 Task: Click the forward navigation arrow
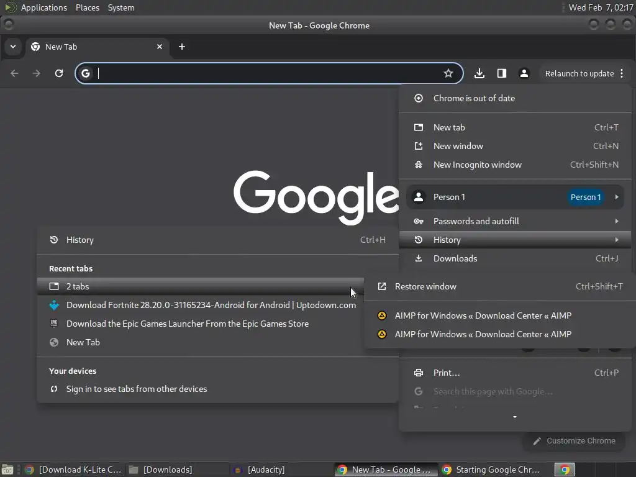click(37, 73)
